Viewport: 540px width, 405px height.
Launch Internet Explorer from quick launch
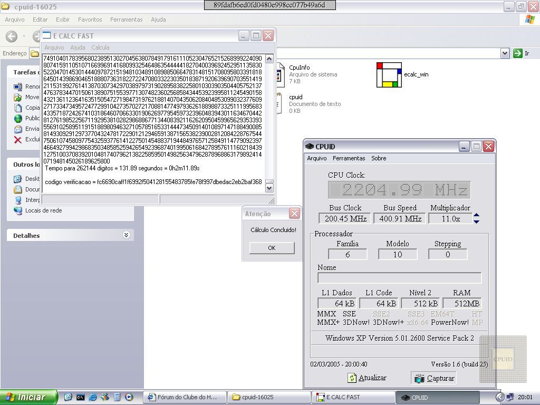(93, 397)
